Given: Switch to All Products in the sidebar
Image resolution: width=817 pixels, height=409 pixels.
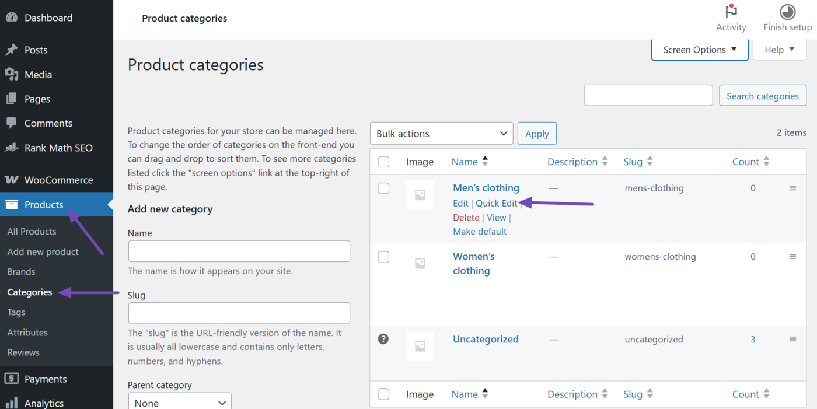Looking at the screenshot, I should [31, 231].
